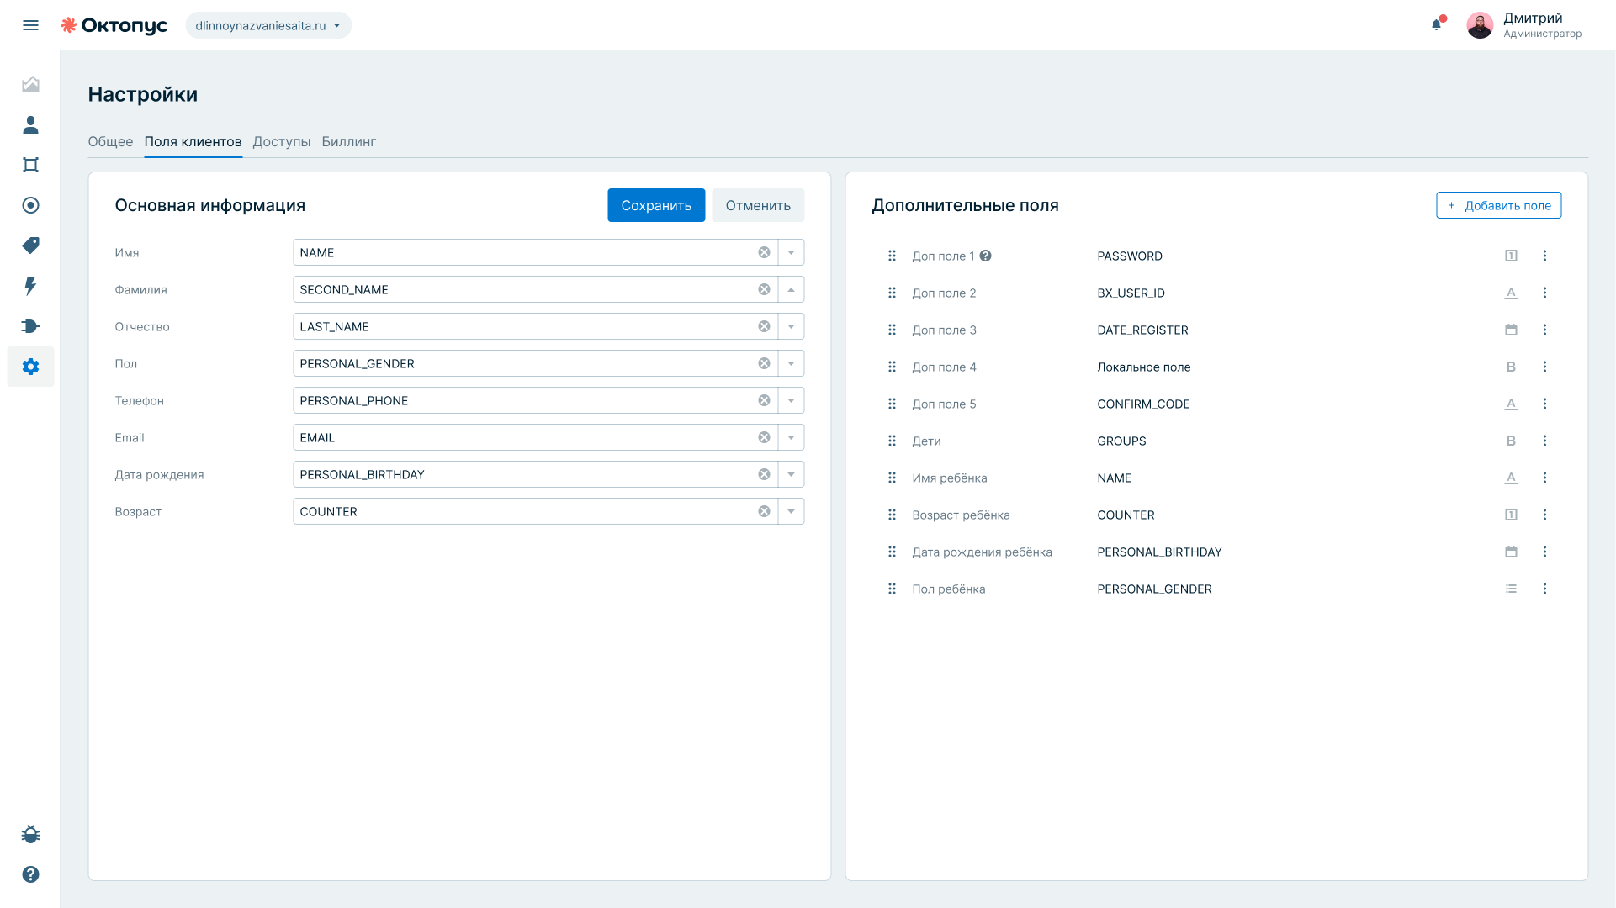Click inside the COUNTER field for Возраст
The width and height of the screenshot is (1616, 908).
coord(522,511)
